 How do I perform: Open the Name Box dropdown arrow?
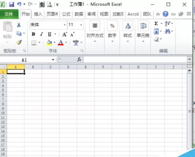(x=53, y=60)
